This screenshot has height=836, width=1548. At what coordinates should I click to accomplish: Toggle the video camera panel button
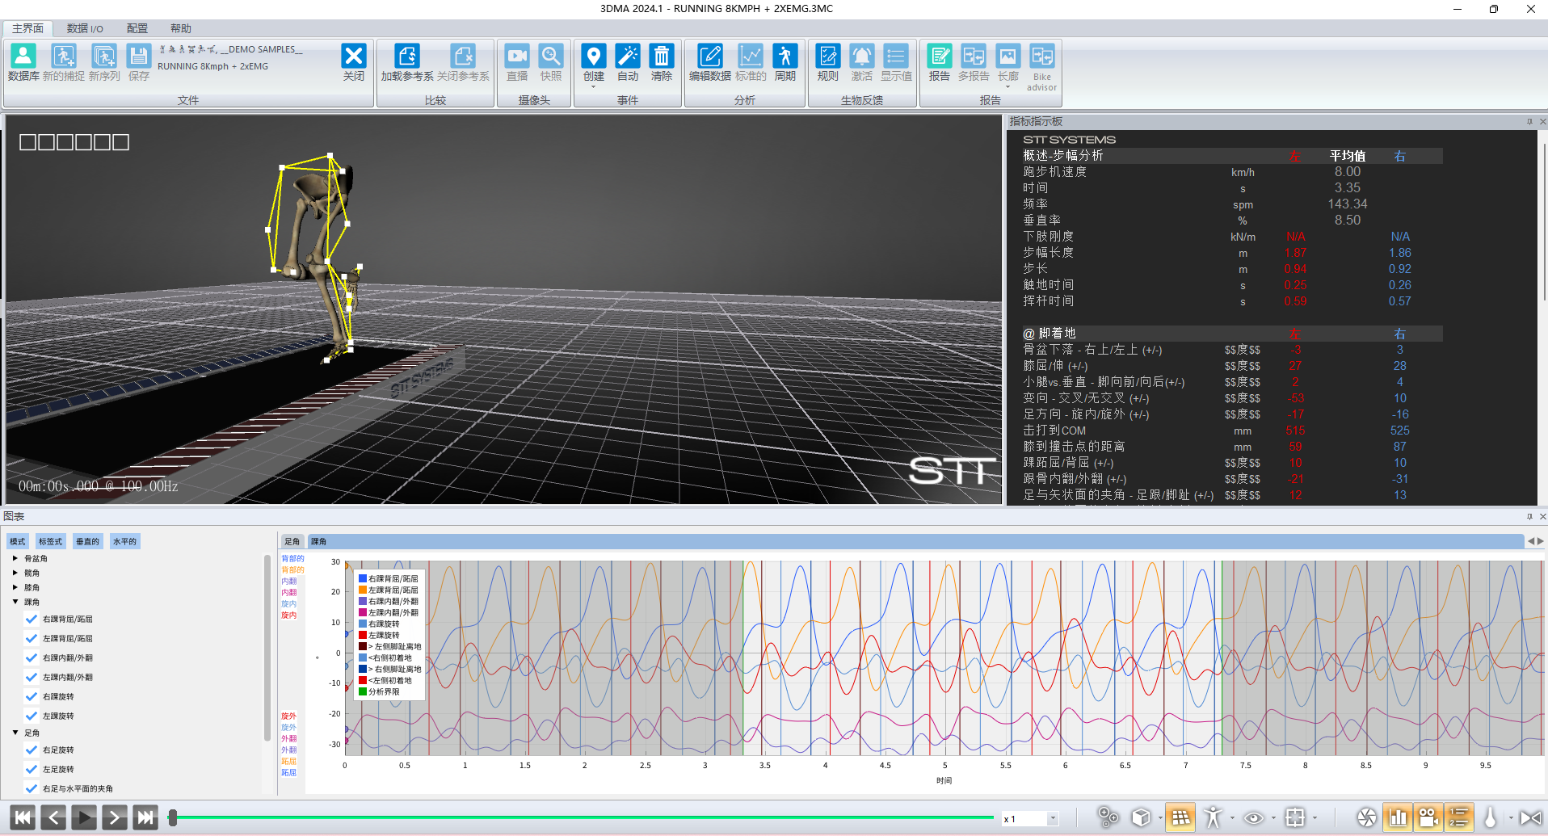pyautogui.click(x=1428, y=817)
